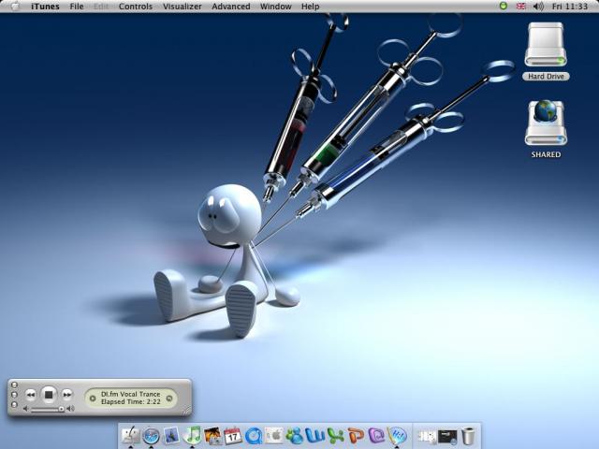
Task: Stop playback in the iTunes mini player
Action: 49,395
